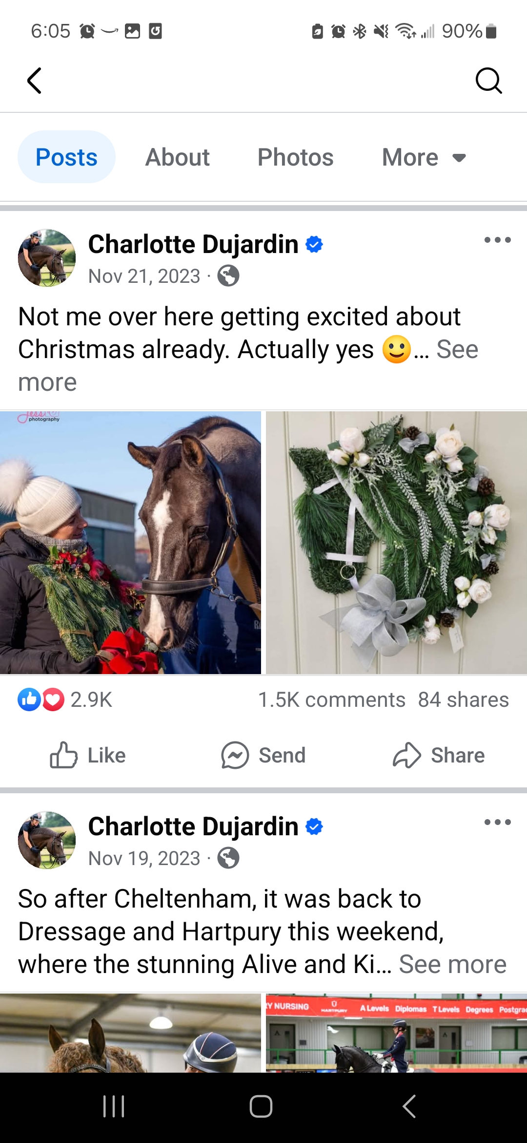Open Android recent apps button

tap(114, 1106)
